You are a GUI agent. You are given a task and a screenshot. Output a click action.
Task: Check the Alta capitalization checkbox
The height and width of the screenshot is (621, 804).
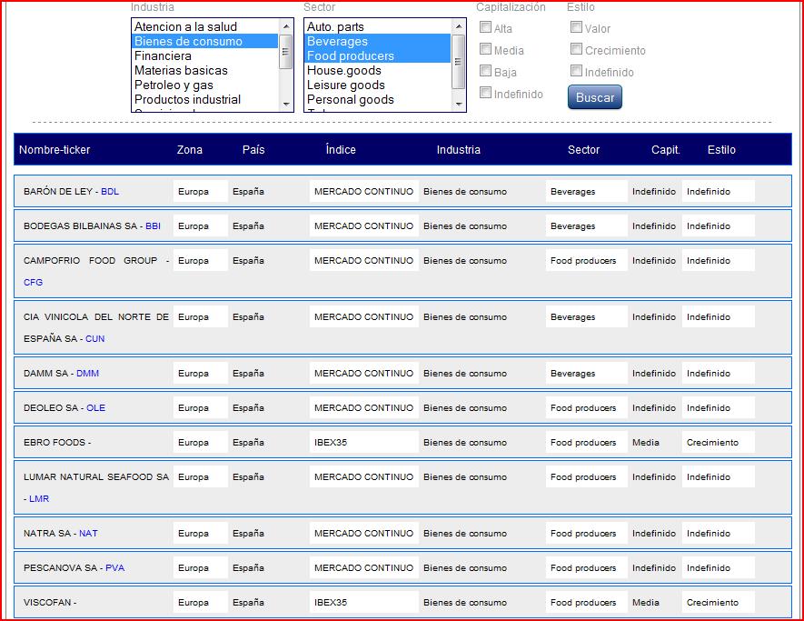[486, 28]
